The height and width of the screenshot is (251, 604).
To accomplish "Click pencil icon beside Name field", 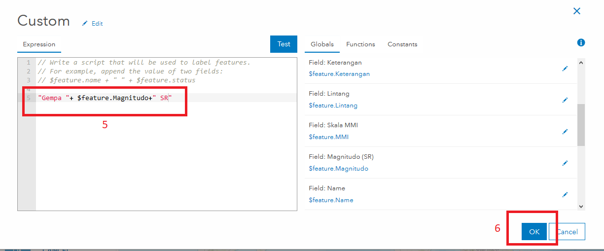I will click(565, 195).
